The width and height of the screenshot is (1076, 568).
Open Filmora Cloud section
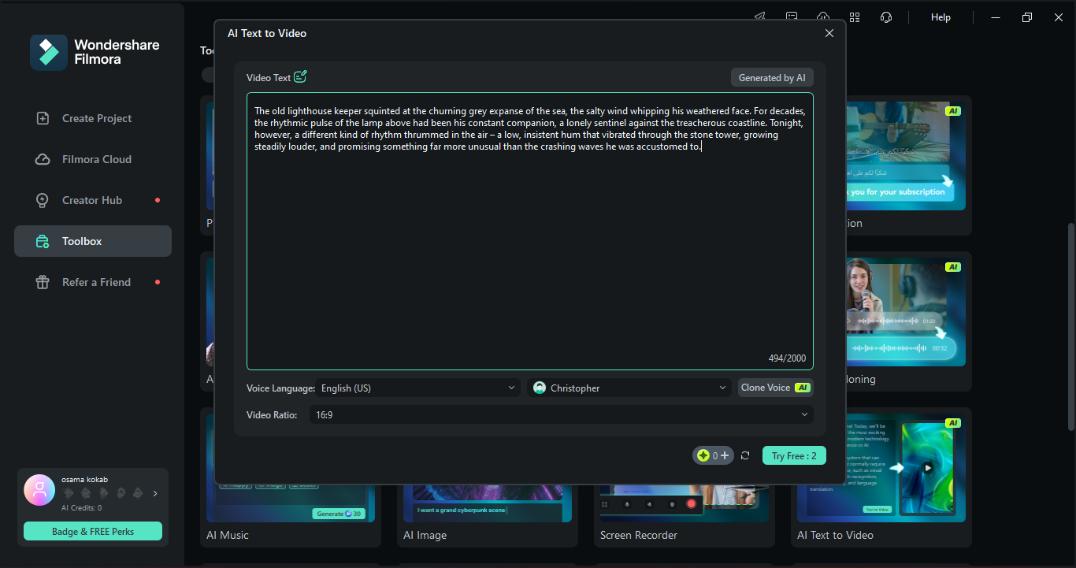[93, 159]
